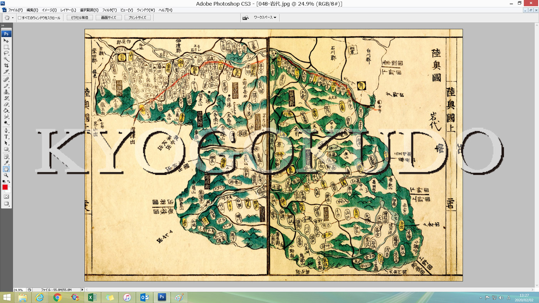This screenshot has width=539, height=303.
Task: Click the ファイル: 55.8M/55.8M status text
Action: click(x=56, y=290)
